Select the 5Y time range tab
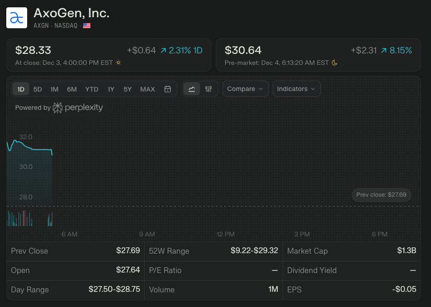The height and width of the screenshot is (307, 431). click(127, 89)
